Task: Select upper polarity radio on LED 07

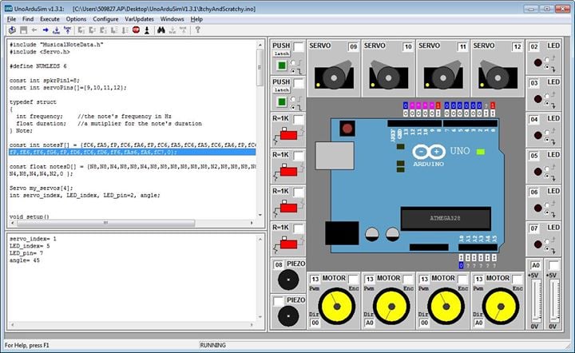Action: point(547,241)
